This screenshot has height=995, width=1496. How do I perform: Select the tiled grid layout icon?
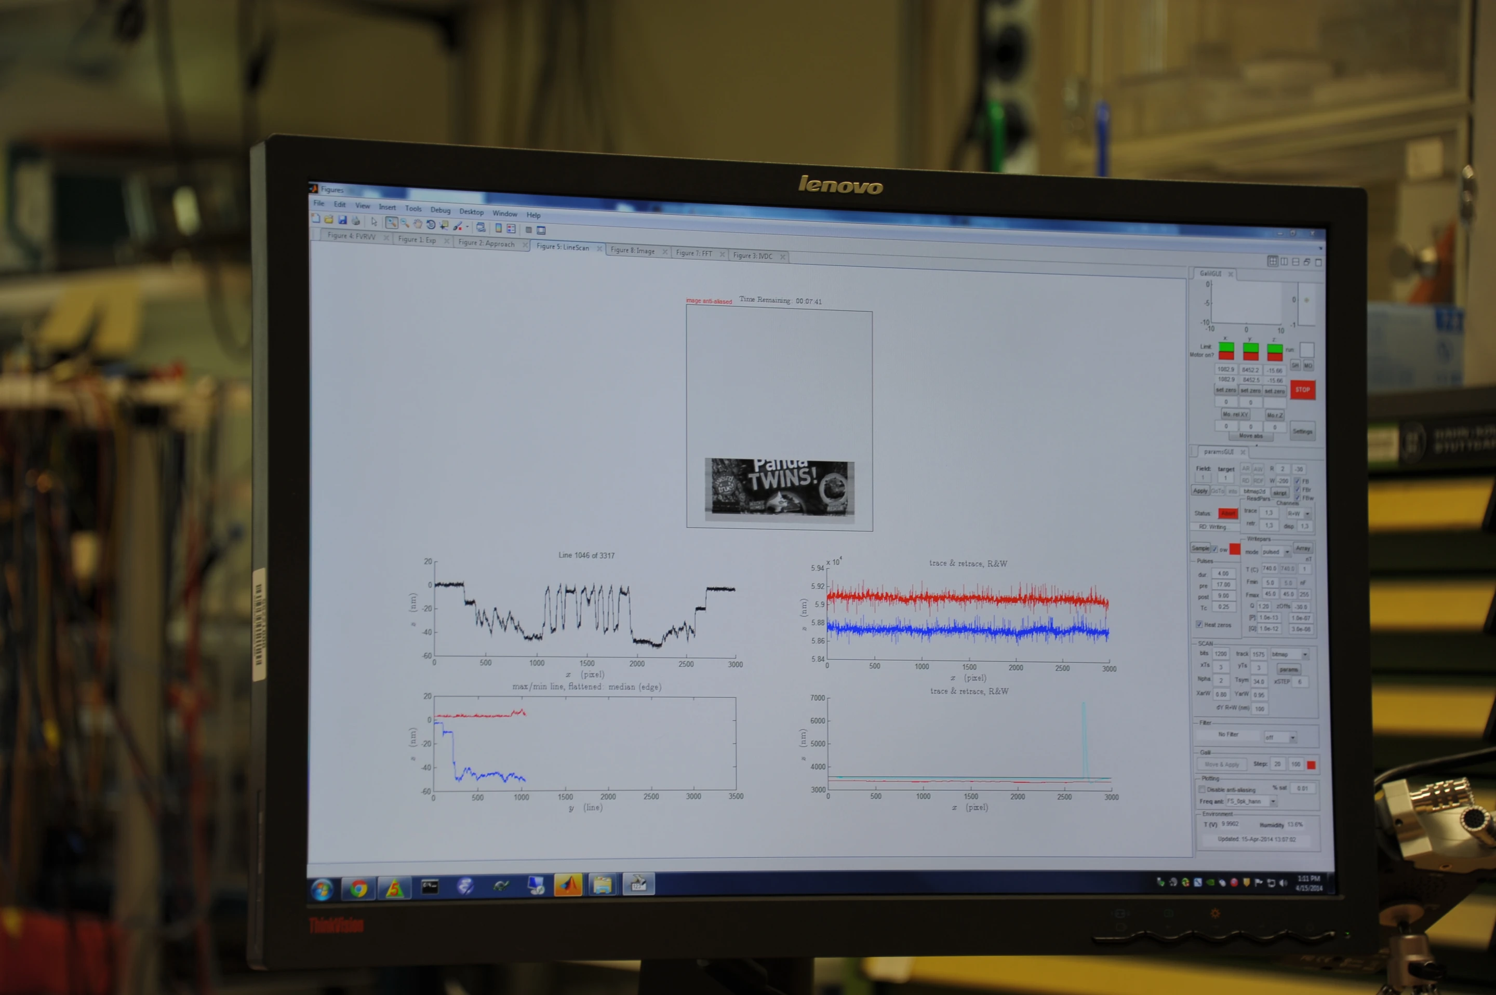coord(1273,261)
